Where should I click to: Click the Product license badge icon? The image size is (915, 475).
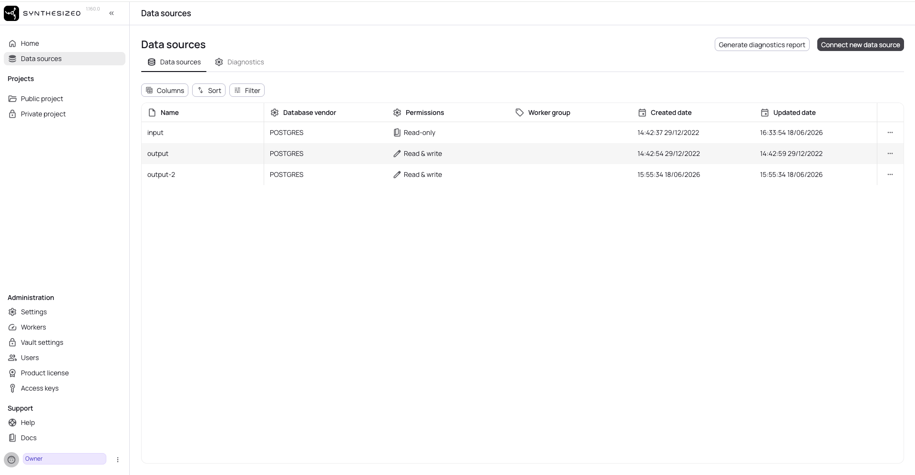[12, 373]
